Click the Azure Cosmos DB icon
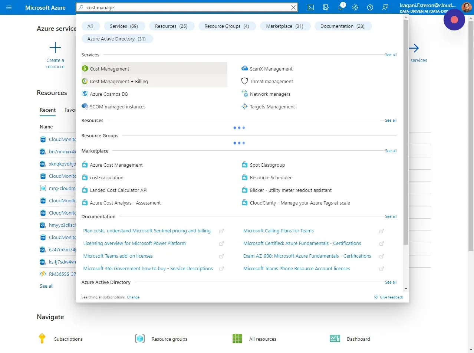This screenshot has width=474, height=353. (85, 94)
